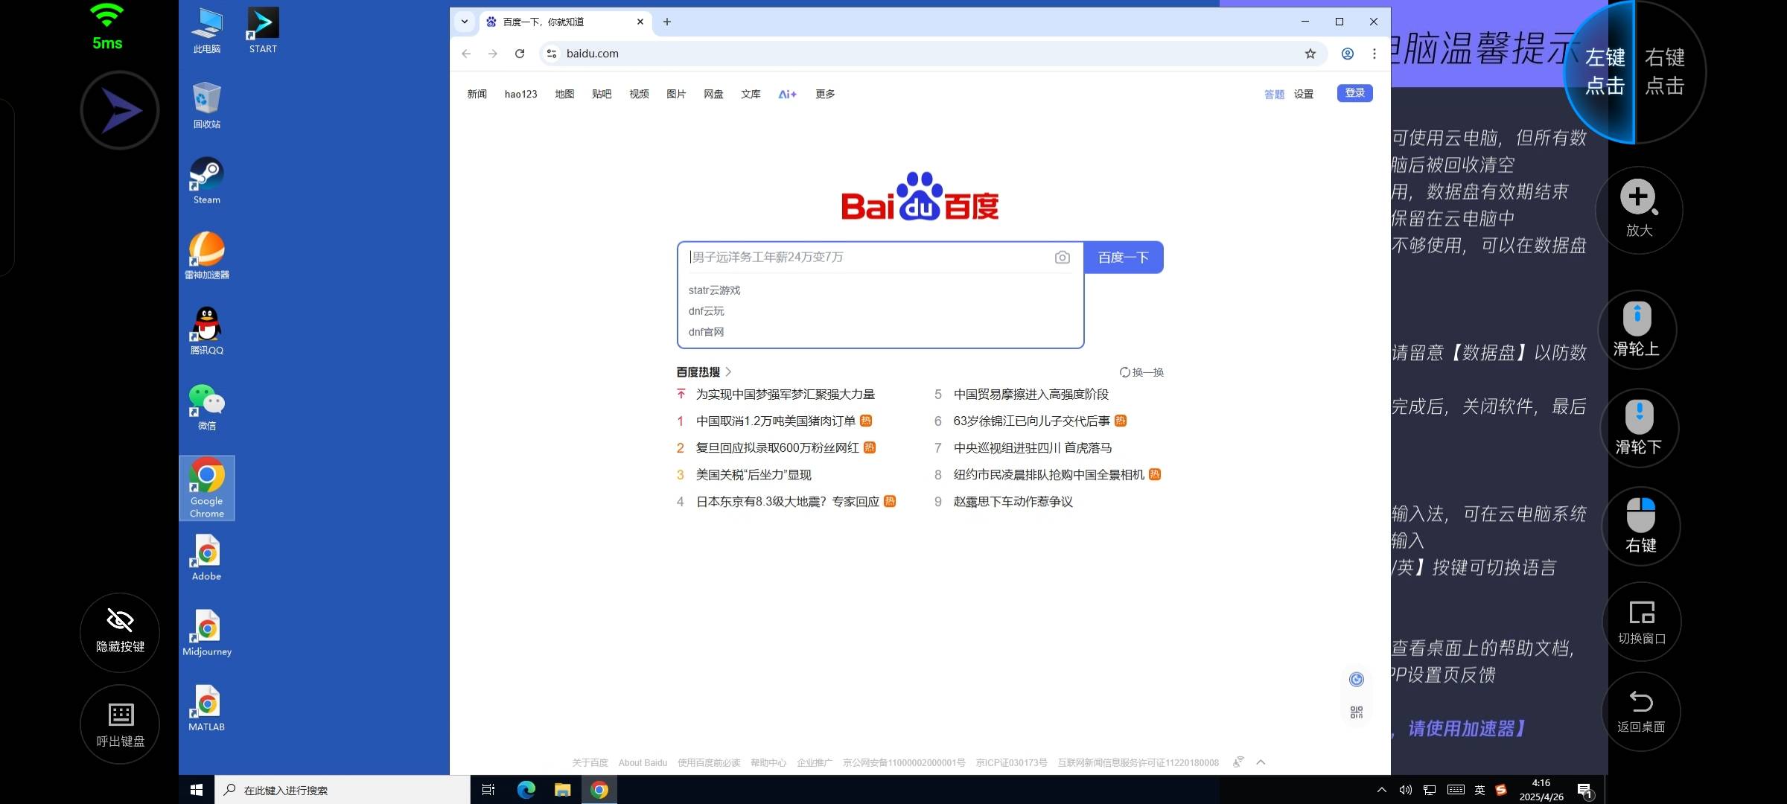Open the 文库 navigation link
Image resolution: width=1787 pixels, height=804 pixels.
click(751, 94)
